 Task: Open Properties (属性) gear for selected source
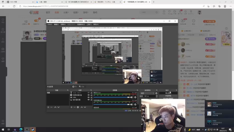(75, 87)
